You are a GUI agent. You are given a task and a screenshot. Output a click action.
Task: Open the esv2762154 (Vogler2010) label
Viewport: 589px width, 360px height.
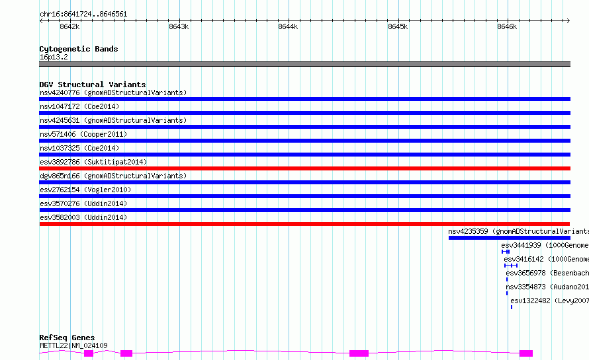[x=85, y=190]
